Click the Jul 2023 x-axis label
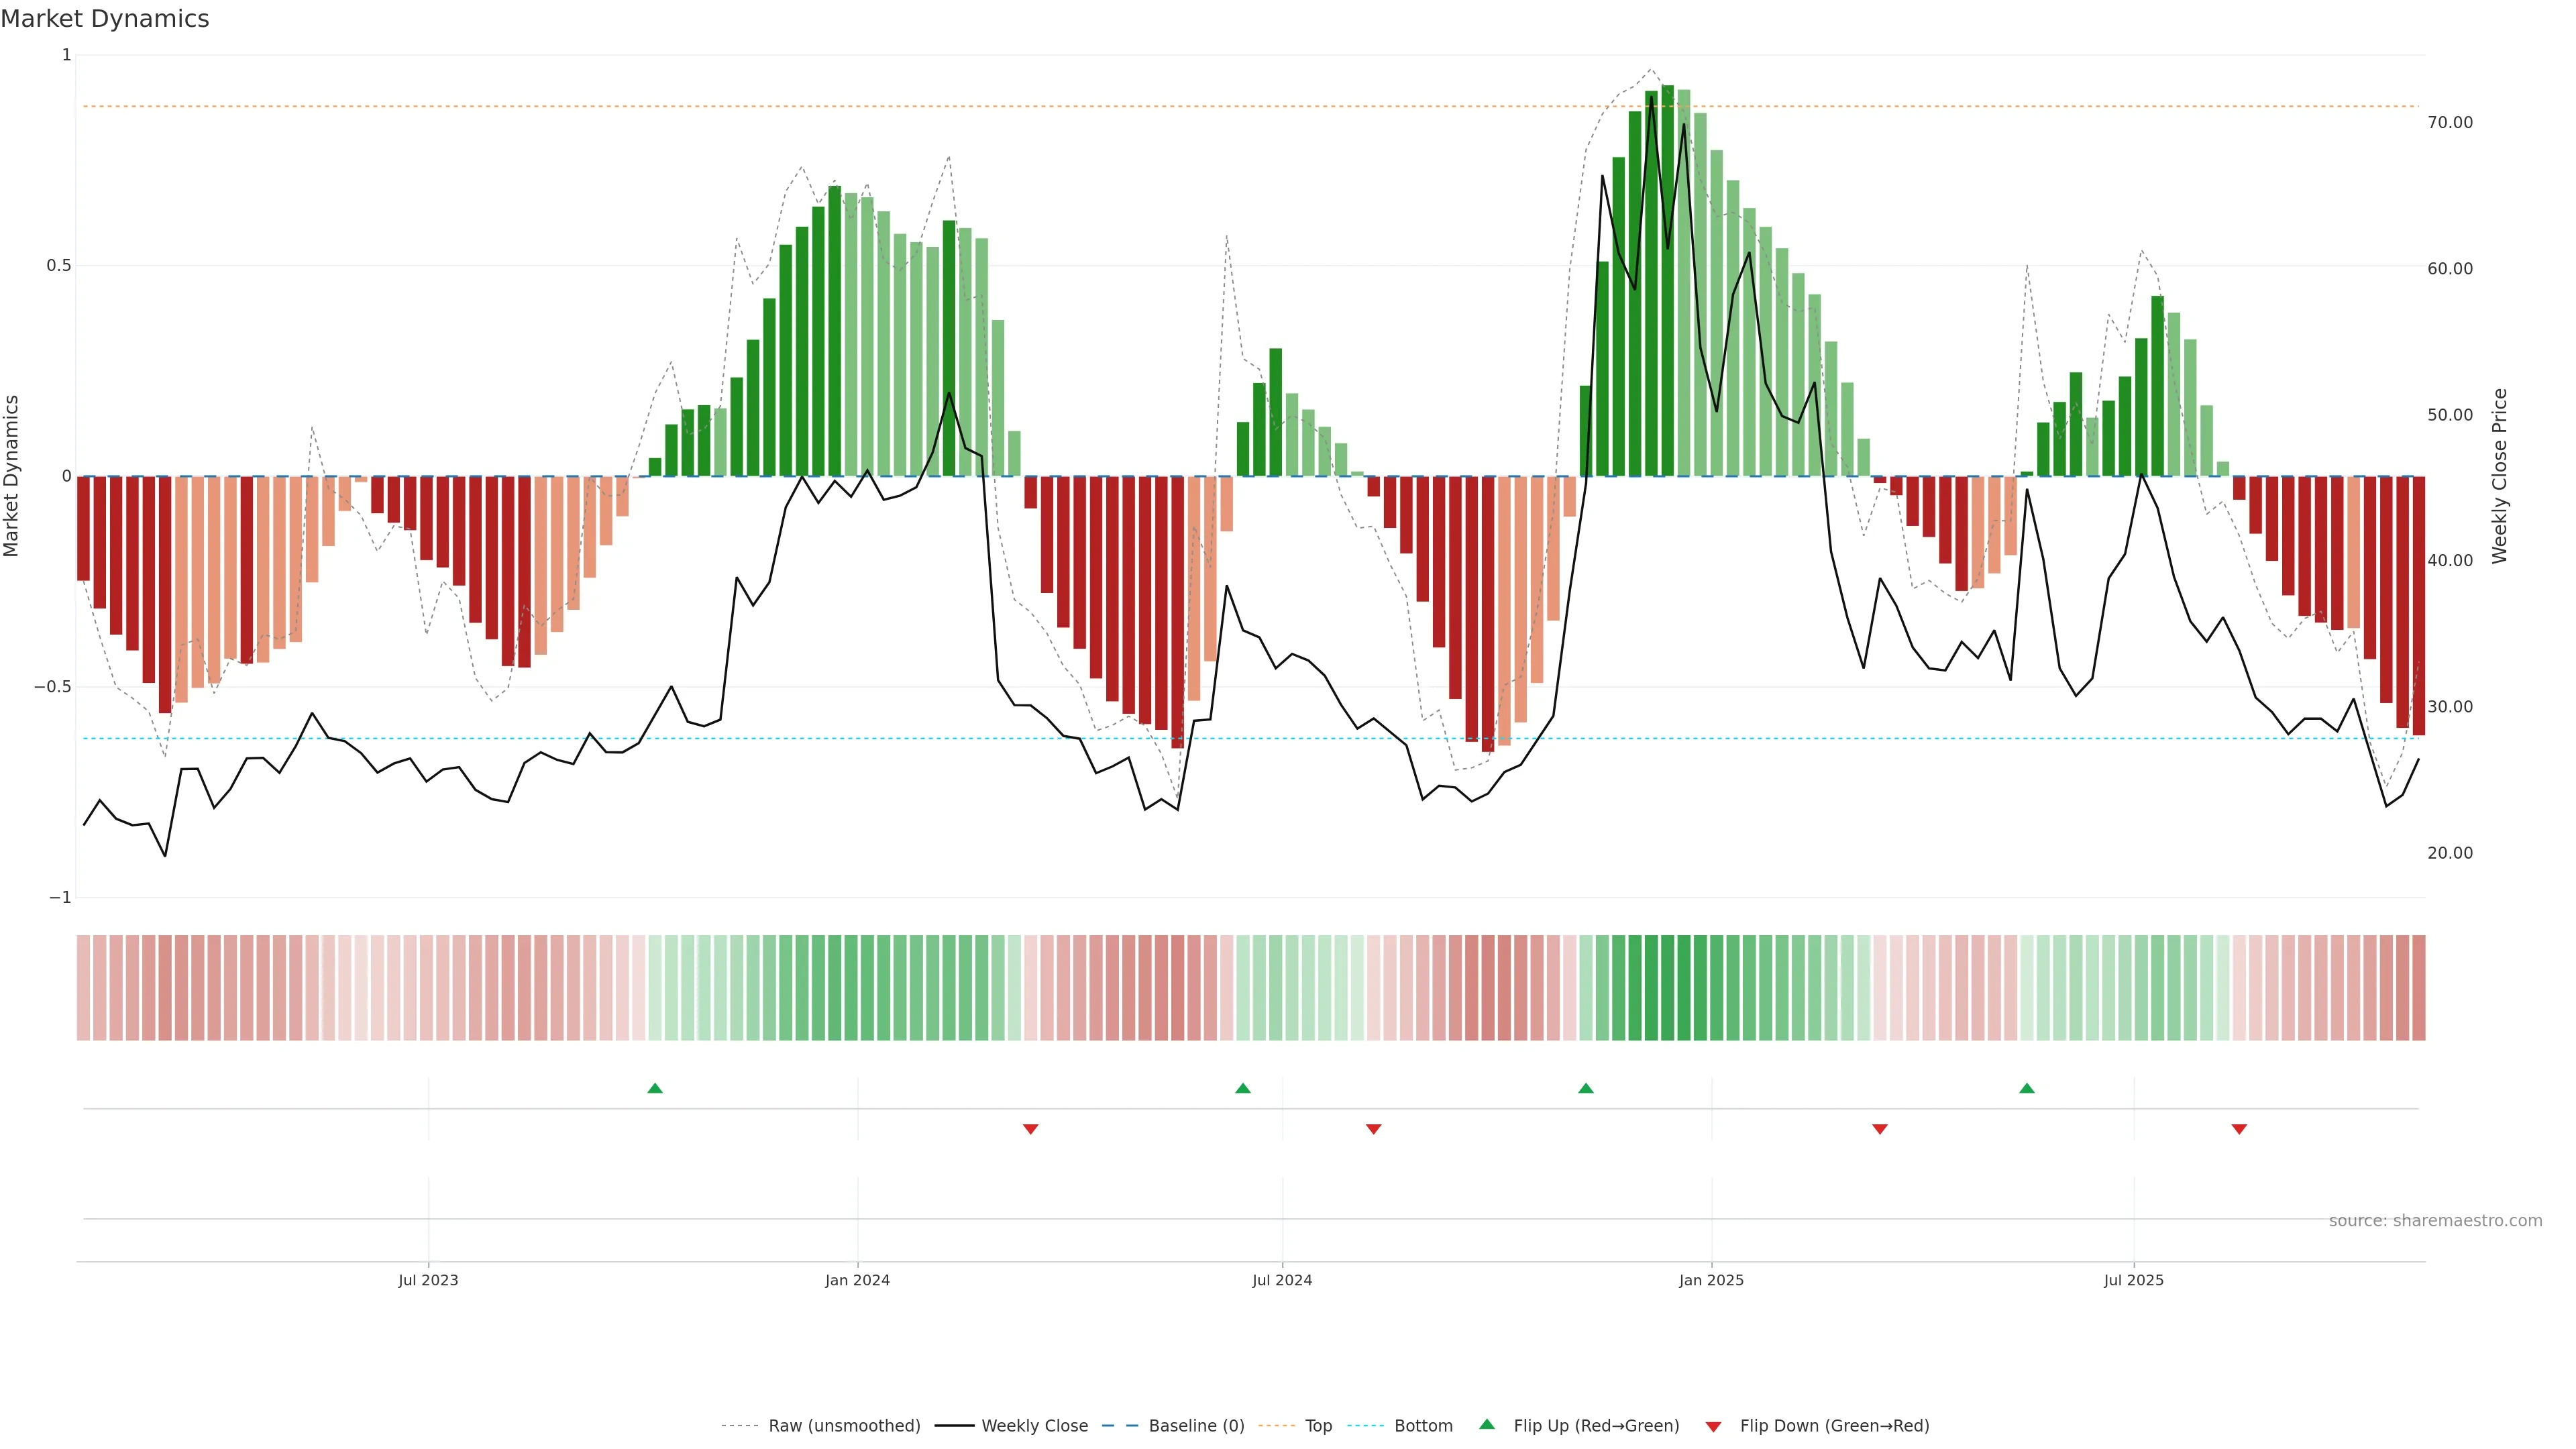2576x1449 pixels. (x=428, y=1280)
